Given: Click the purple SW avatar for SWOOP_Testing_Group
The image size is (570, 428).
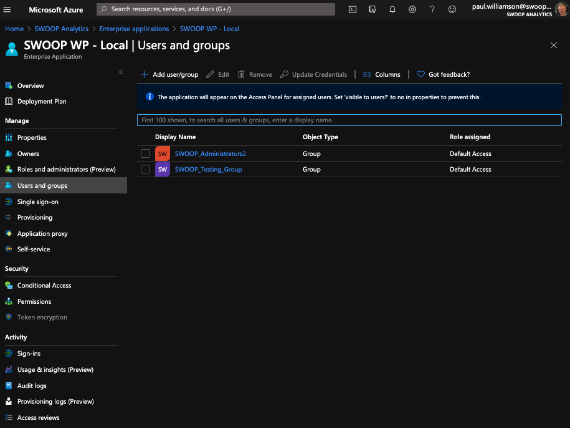Looking at the screenshot, I should tap(163, 169).
